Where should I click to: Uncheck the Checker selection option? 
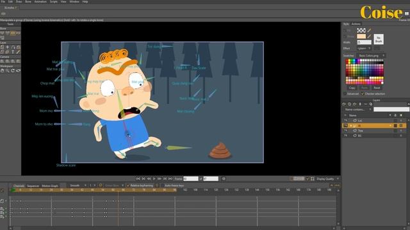point(363,94)
